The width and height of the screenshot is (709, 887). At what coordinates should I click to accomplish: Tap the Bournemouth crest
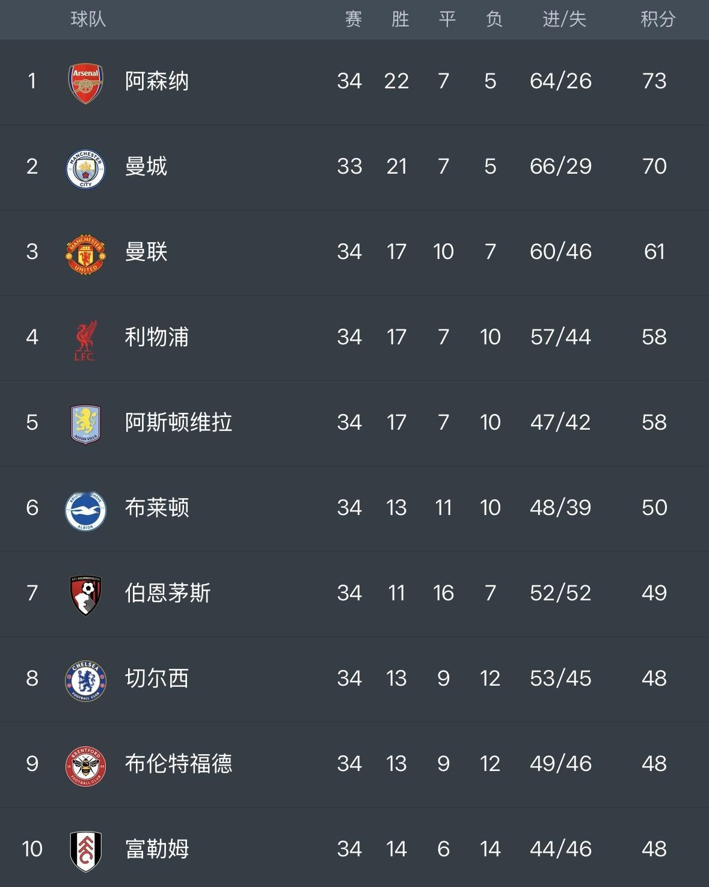[85, 595]
